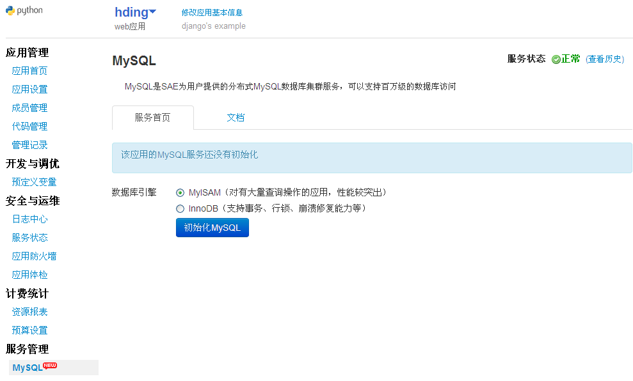Switch to the 服务首页 tab
633x381 pixels.
[x=152, y=118]
